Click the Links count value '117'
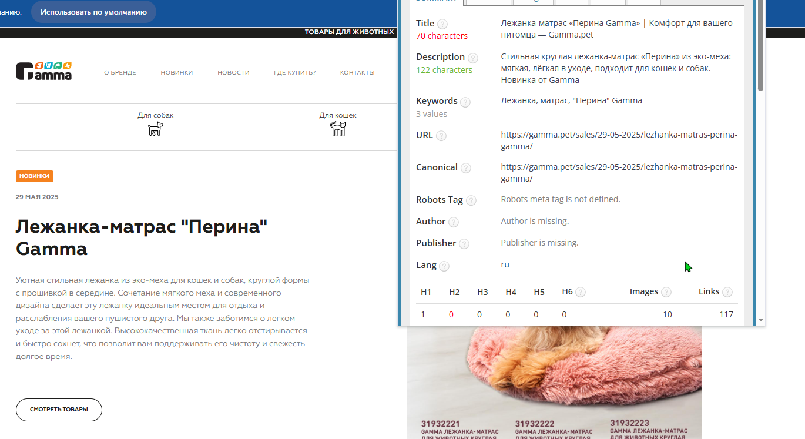 [x=726, y=314]
